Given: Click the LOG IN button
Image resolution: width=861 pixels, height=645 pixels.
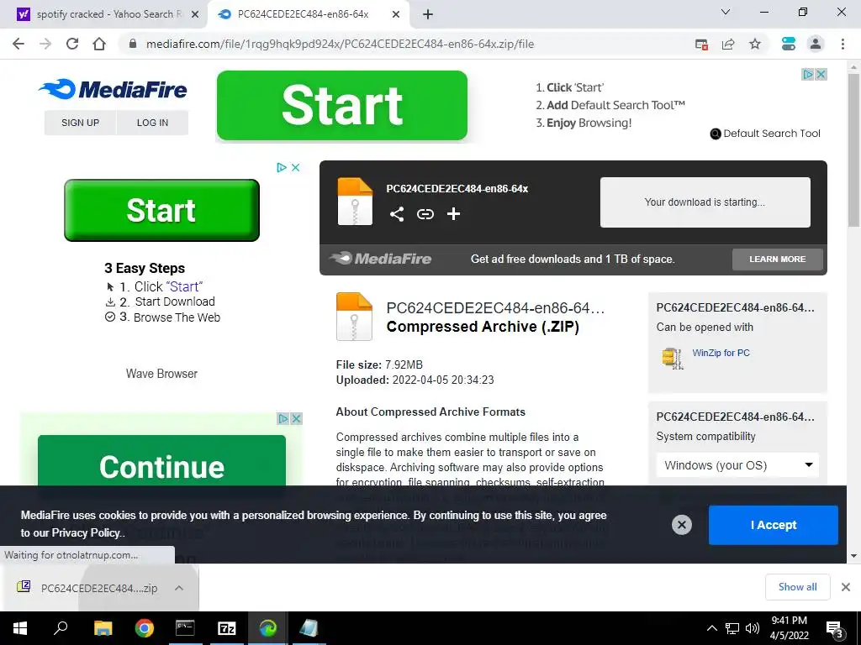Looking at the screenshot, I should pyautogui.click(x=153, y=123).
